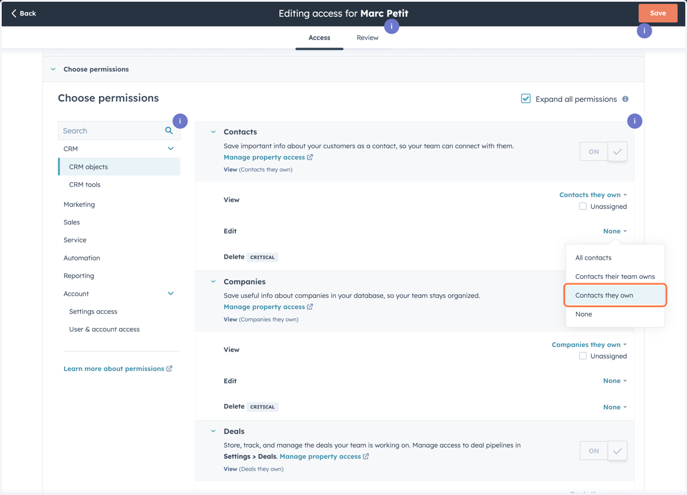Choose Contacts they own option
This screenshot has width=687, height=495.
point(615,295)
